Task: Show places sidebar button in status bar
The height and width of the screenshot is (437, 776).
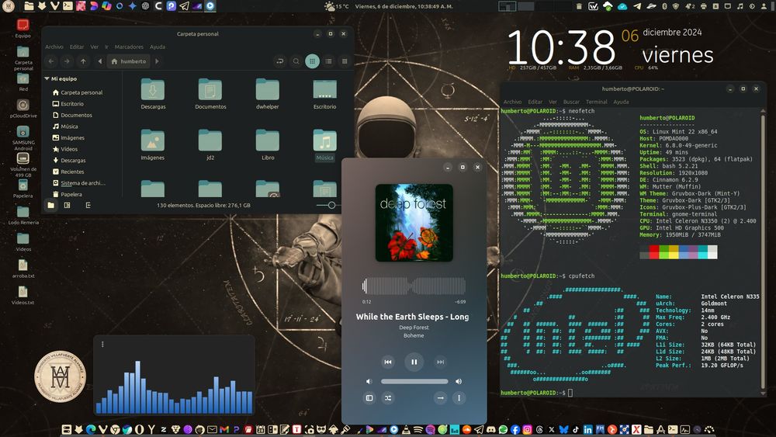Action: (x=51, y=206)
